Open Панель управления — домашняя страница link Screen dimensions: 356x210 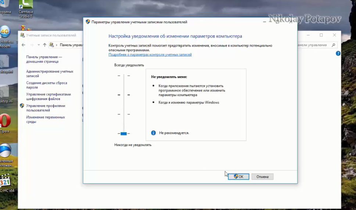[44, 59]
